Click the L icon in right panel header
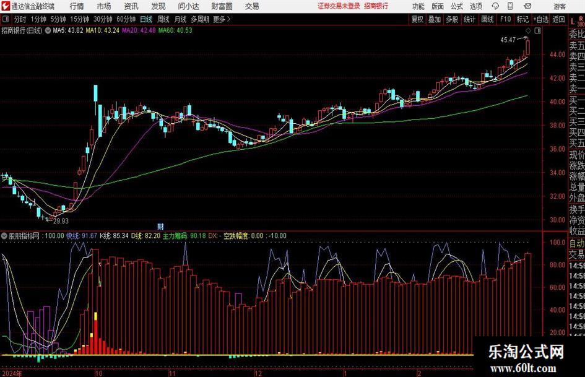This screenshot has height=377, width=585. [x=573, y=22]
